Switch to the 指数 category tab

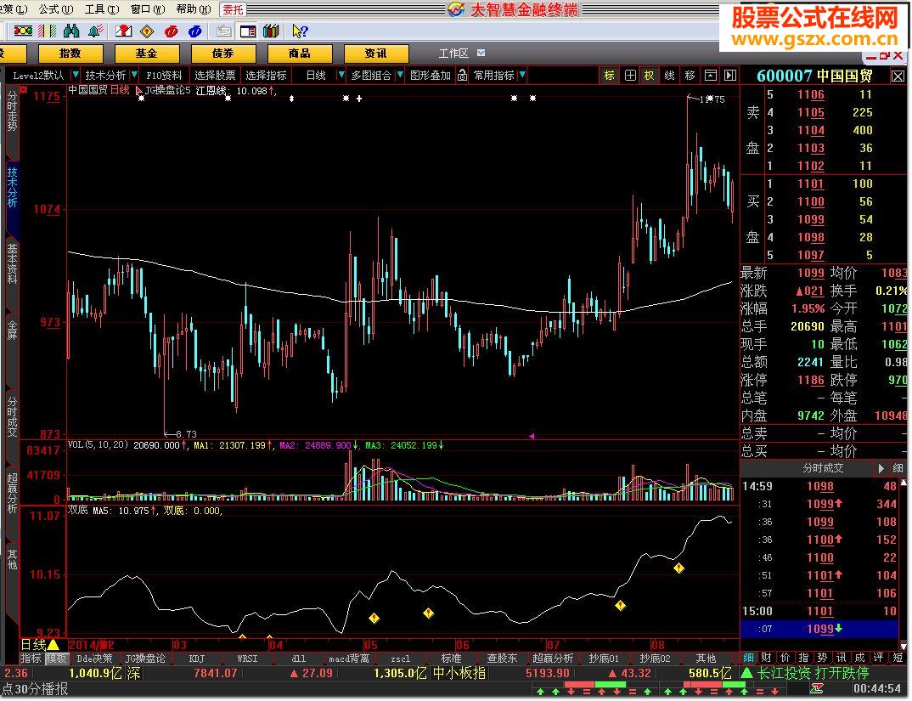coord(70,53)
